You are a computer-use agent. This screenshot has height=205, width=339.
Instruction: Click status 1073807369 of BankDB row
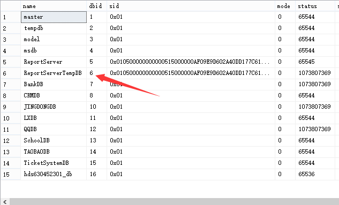315,84
